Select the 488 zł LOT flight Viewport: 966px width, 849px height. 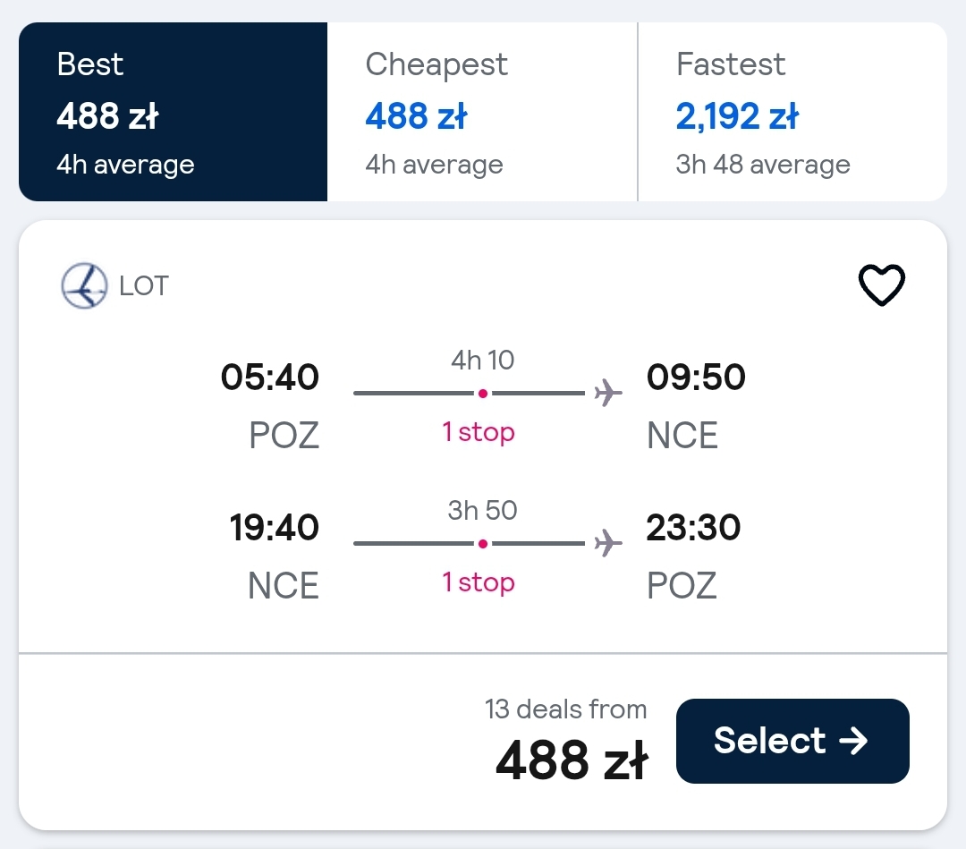[792, 741]
